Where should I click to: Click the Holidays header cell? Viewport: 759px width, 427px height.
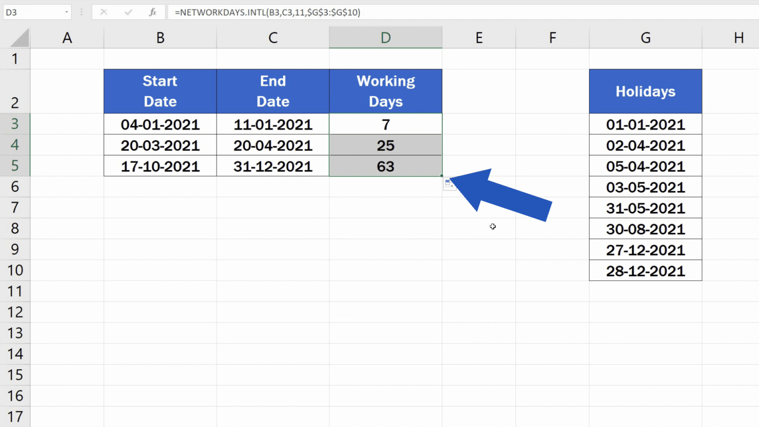tap(645, 91)
